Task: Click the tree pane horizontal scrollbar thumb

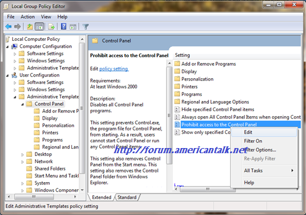Action: (34, 196)
